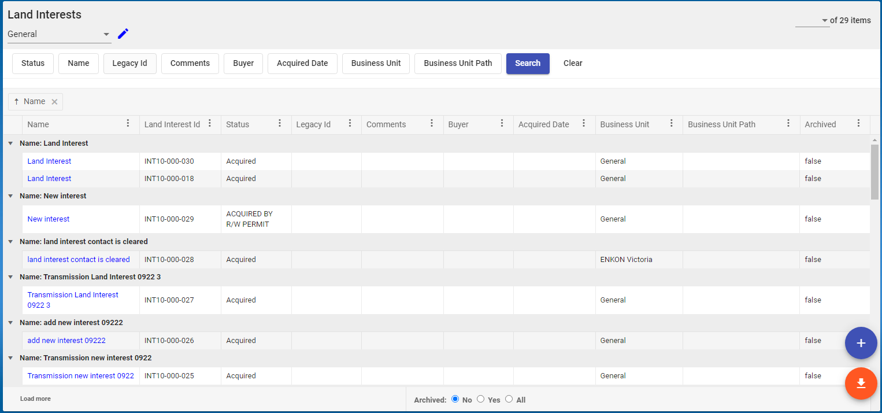Open Archived column three-dot menu
The image size is (882, 413).
pos(858,124)
